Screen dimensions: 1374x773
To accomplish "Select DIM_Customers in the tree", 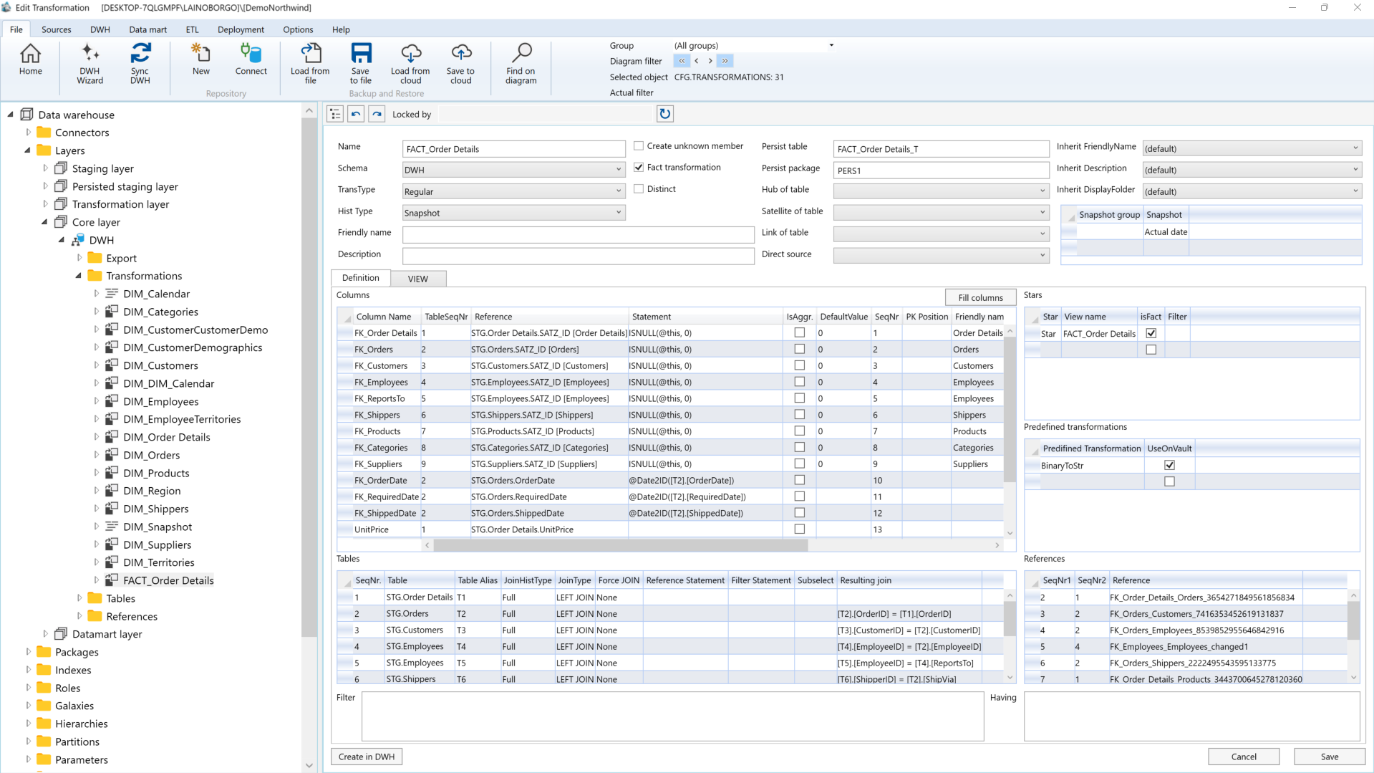I will (160, 365).
